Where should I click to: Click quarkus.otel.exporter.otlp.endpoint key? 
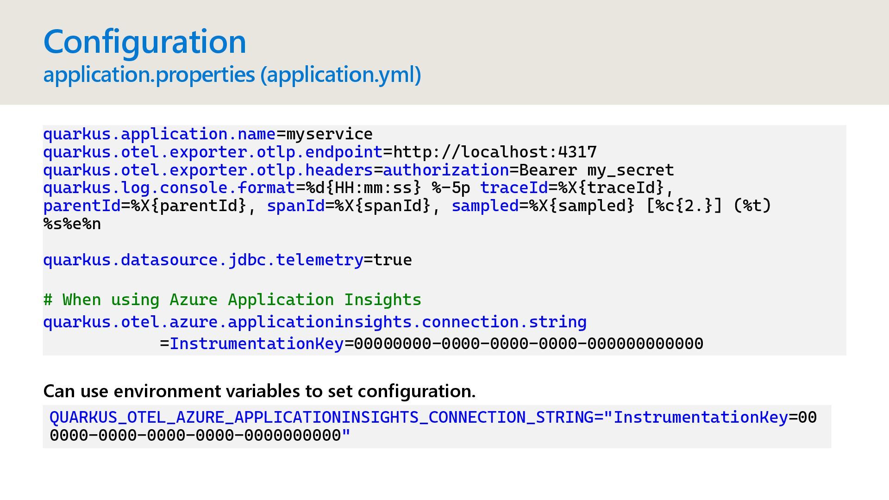(213, 152)
